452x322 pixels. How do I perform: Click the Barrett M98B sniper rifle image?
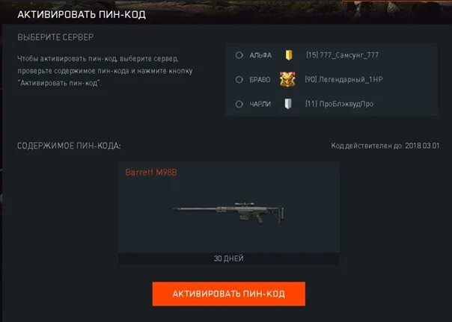pyautogui.click(x=228, y=213)
